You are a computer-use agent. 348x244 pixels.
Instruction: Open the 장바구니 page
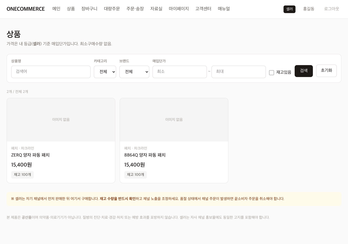click(89, 9)
